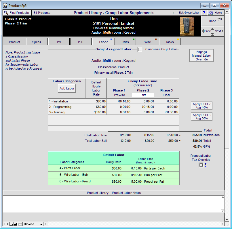Apply DOD 3 Avg 50%

201,117
